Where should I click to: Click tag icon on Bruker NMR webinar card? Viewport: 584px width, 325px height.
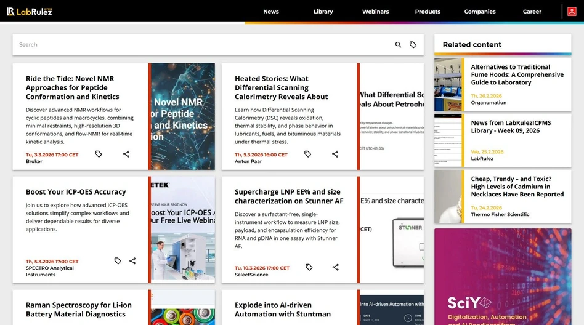pos(99,154)
